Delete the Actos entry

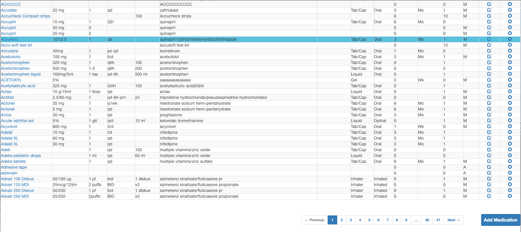coord(510,115)
